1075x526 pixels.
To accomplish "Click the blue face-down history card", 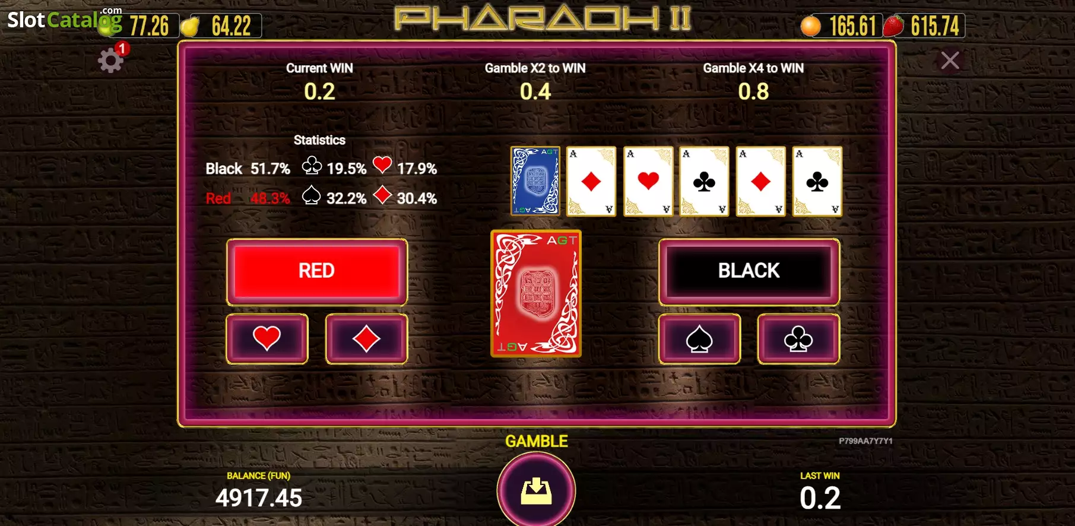I will point(535,180).
